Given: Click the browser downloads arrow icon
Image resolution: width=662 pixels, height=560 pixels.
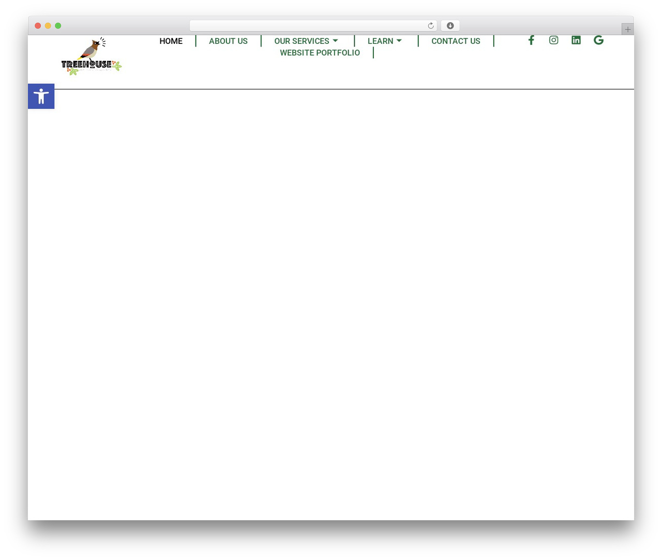Looking at the screenshot, I should click(x=450, y=26).
